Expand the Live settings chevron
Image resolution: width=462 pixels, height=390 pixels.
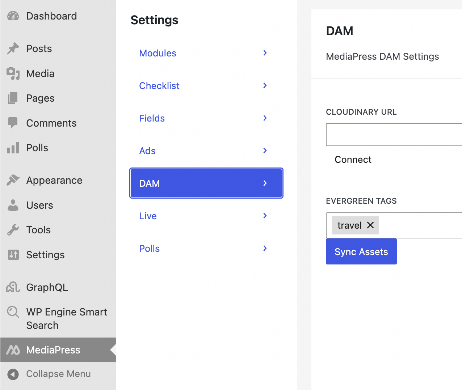[265, 216]
